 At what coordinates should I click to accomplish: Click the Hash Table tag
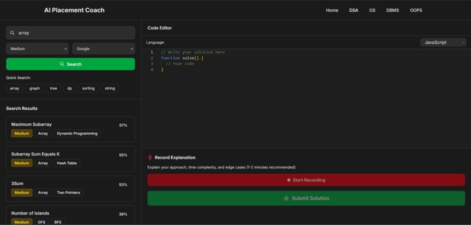67,163
